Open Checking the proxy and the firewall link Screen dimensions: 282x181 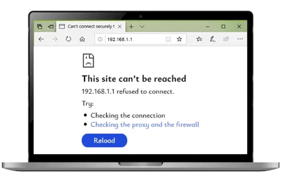[x=145, y=125]
